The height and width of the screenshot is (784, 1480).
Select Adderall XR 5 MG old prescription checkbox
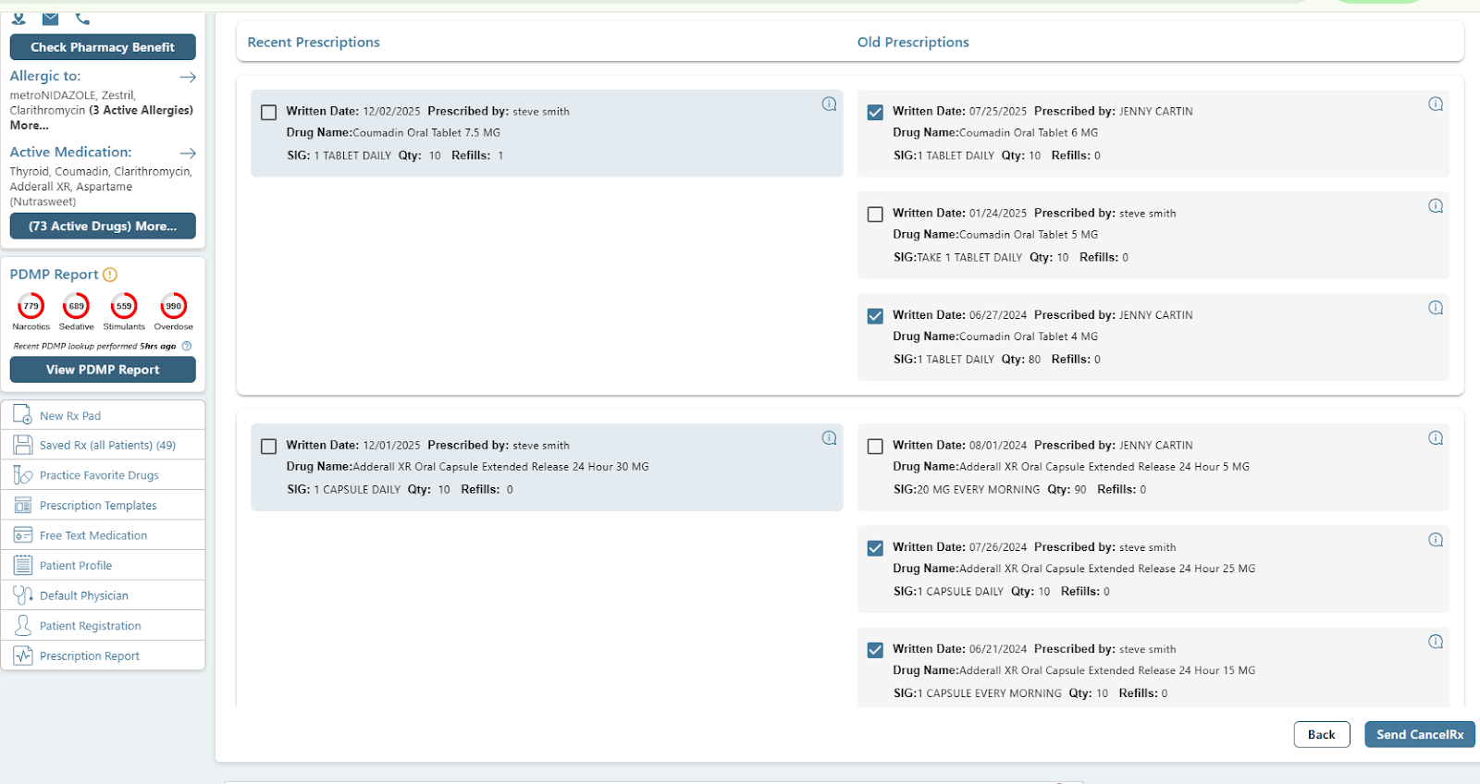coord(875,447)
